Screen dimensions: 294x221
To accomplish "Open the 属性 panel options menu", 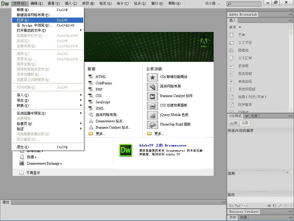I will tap(223, 202).
